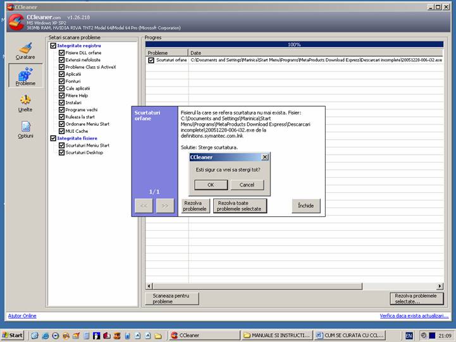Open the Ajutor Online link
The width and height of the screenshot is (456, 342).
tap(22, 315)
